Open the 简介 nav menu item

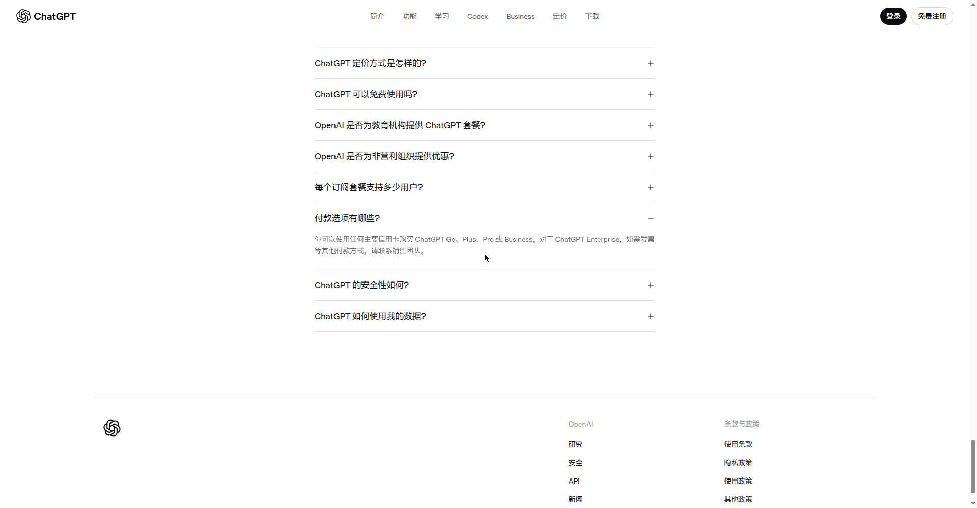click(x=377, y=16)
